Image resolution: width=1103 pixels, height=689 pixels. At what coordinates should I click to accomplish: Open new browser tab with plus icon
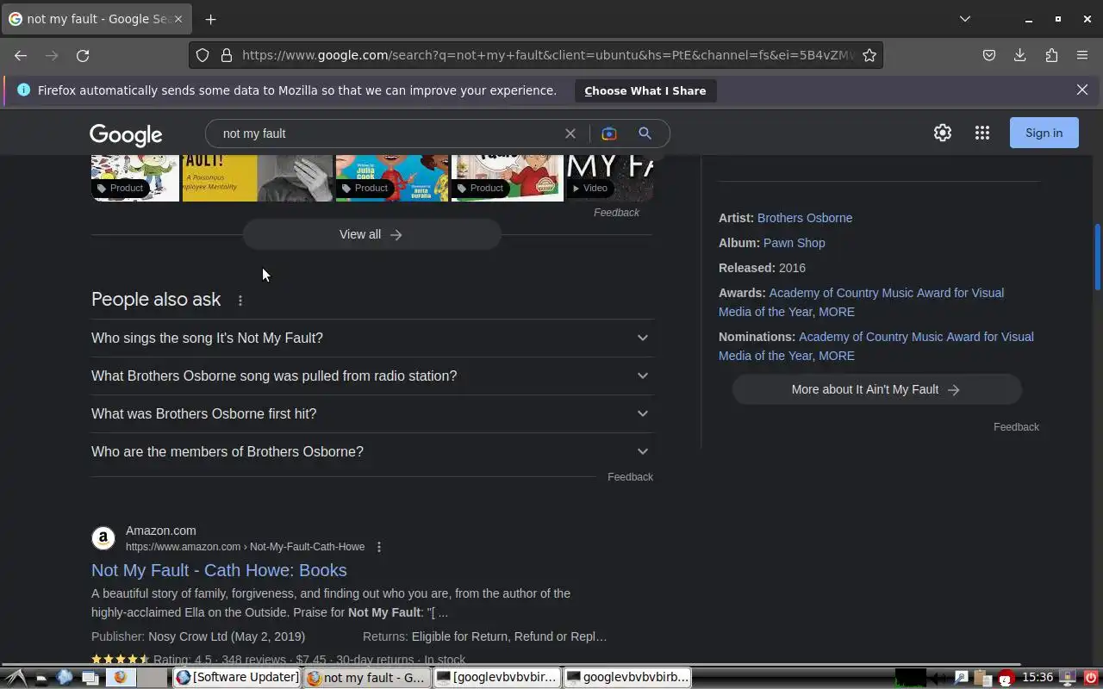tap(210, 19)
